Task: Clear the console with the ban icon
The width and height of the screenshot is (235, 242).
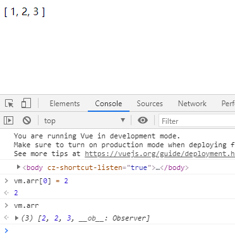Action: tap(27, 121)
